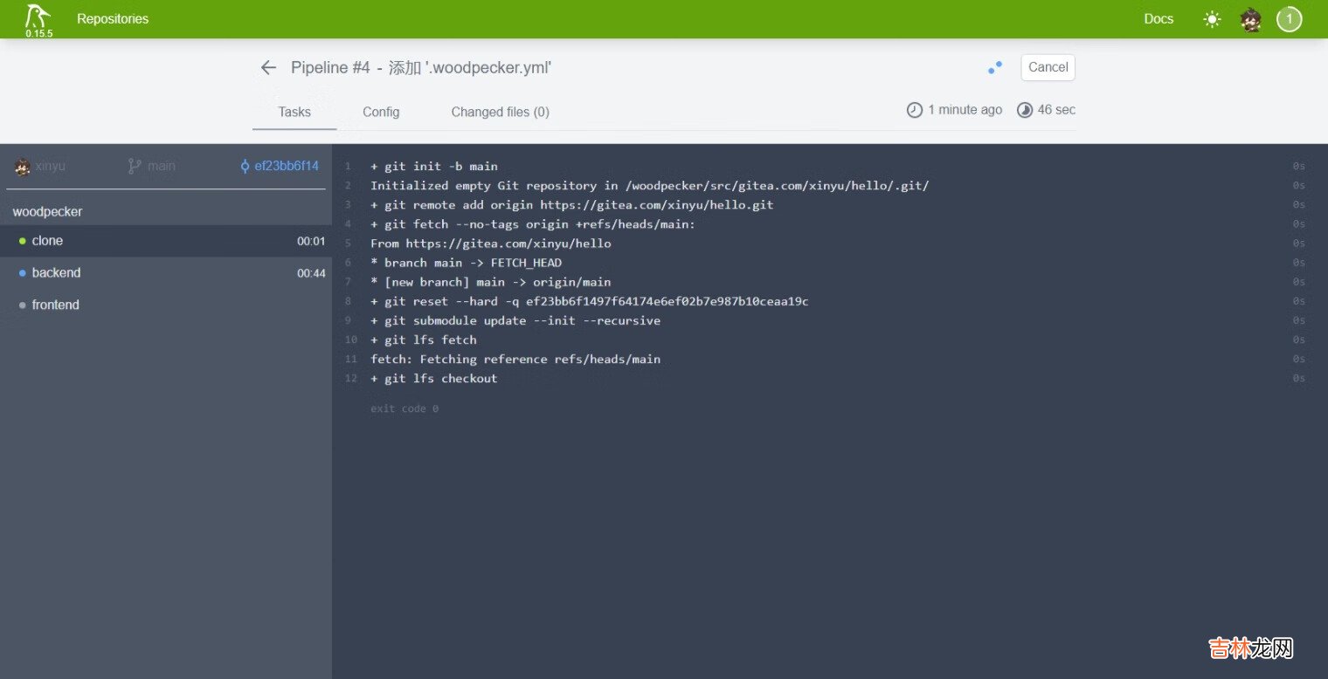Open the Repositories page
Image resolution: width=1328 pixels, height=679 pixels.
coord(113,19)
